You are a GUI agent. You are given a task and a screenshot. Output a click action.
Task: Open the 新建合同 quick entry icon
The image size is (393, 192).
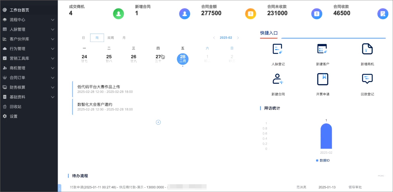[x=278, y=79]
